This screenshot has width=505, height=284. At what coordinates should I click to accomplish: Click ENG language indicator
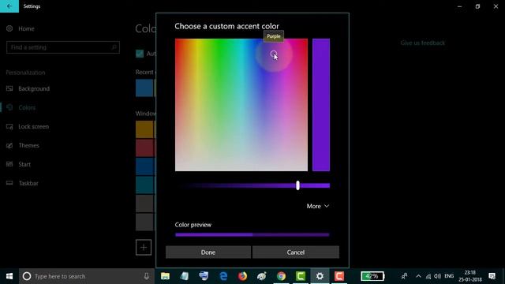pos(449,276)
